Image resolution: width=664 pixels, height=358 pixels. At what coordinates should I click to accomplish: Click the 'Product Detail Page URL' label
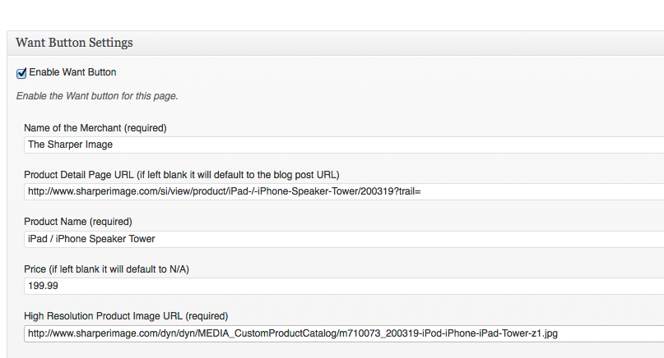pos(182,175)
